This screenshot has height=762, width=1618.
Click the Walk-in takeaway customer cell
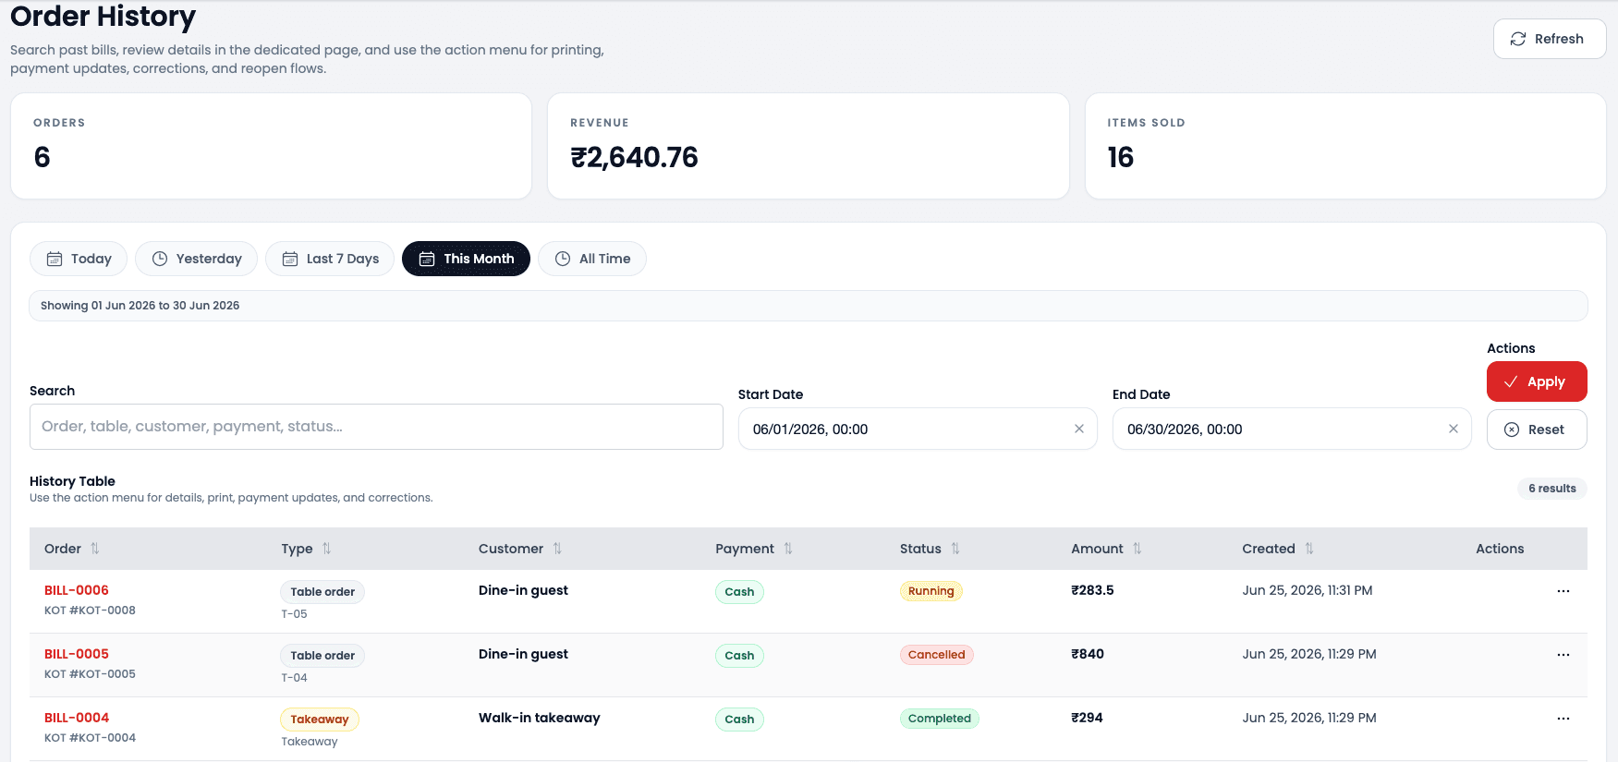click(x=540, y=718)
